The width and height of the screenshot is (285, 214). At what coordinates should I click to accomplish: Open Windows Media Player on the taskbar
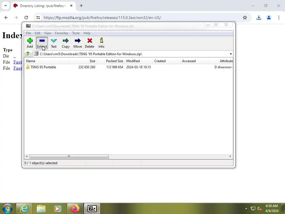pyautogui.click(x=58, y=208)
